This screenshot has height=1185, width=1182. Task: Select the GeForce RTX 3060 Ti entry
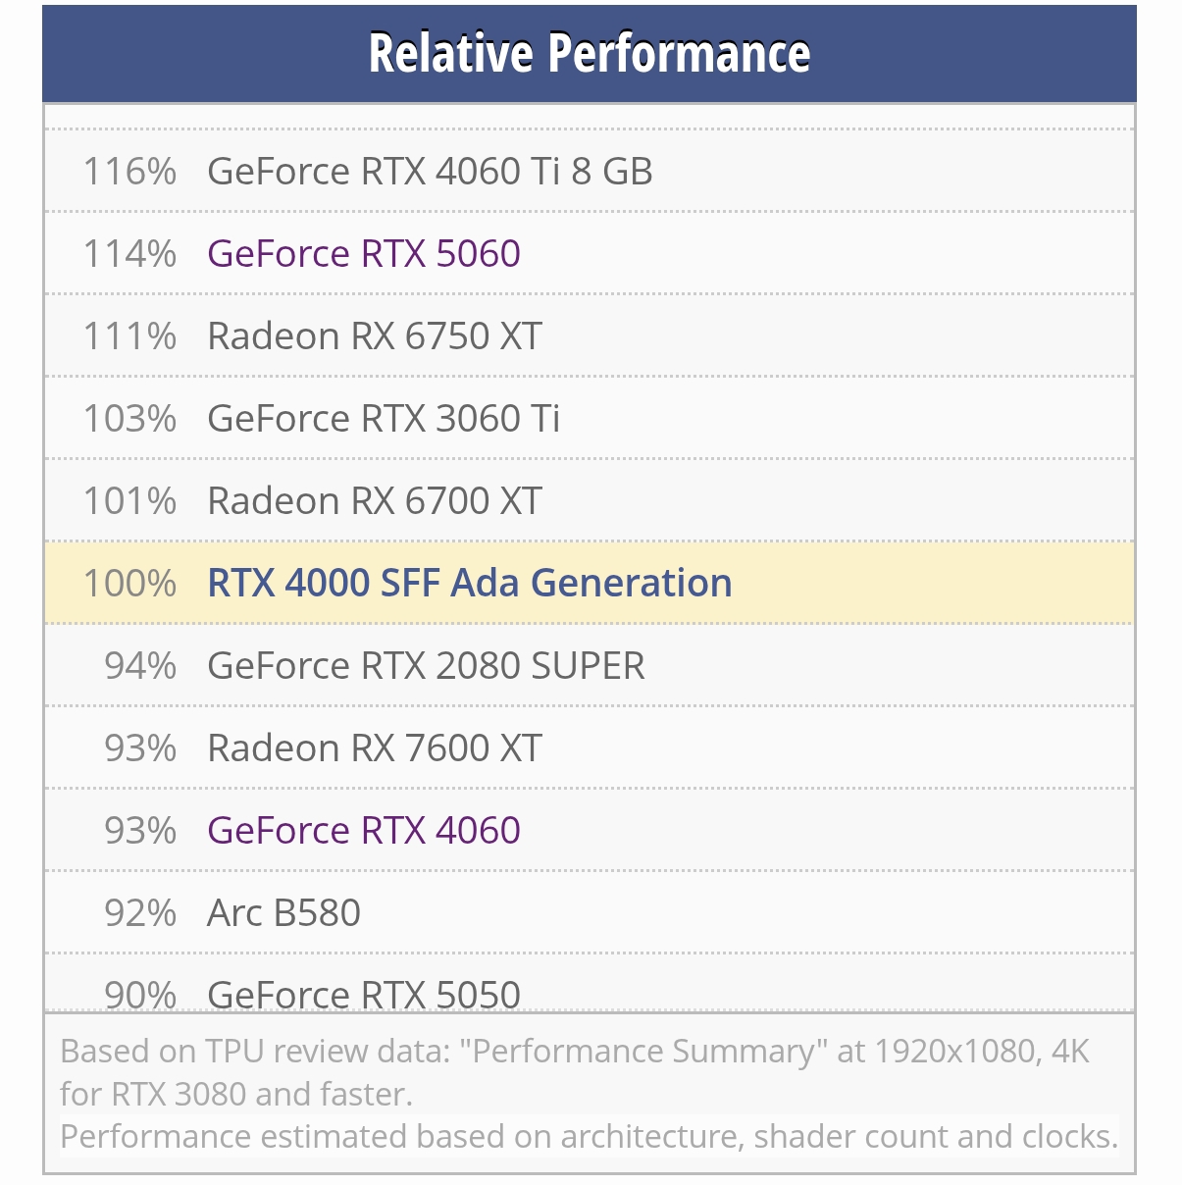coord(384,419)
